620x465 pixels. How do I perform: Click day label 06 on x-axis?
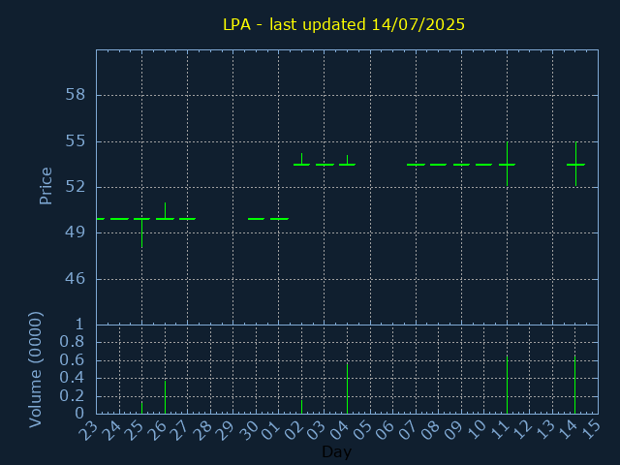coord(386,430)
